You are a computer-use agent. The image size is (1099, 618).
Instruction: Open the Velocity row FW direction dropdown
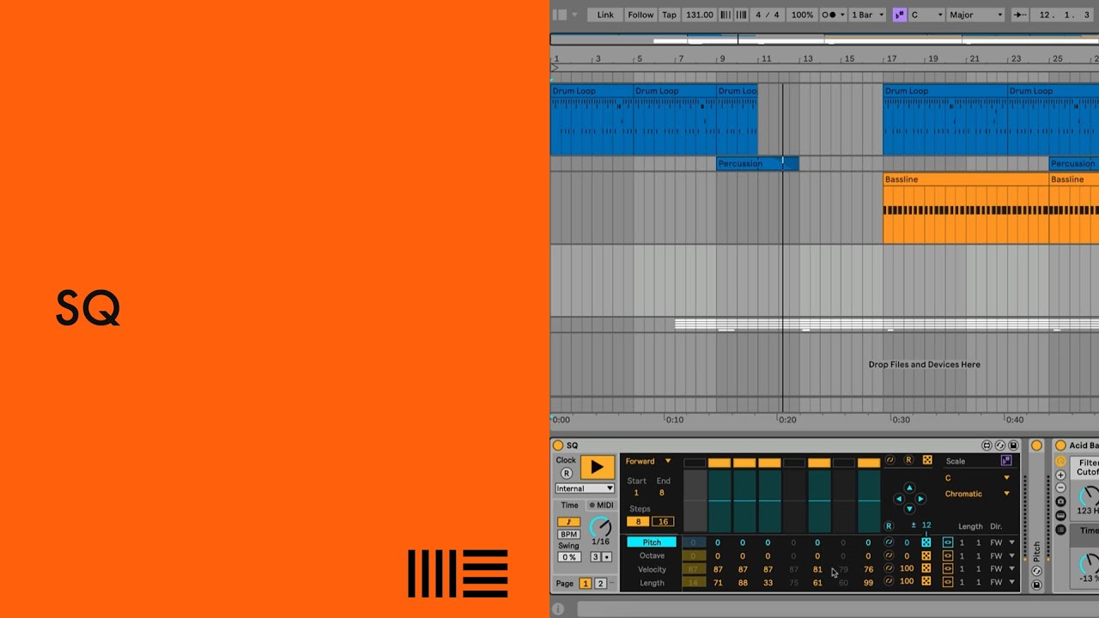tap(1002, 568)
